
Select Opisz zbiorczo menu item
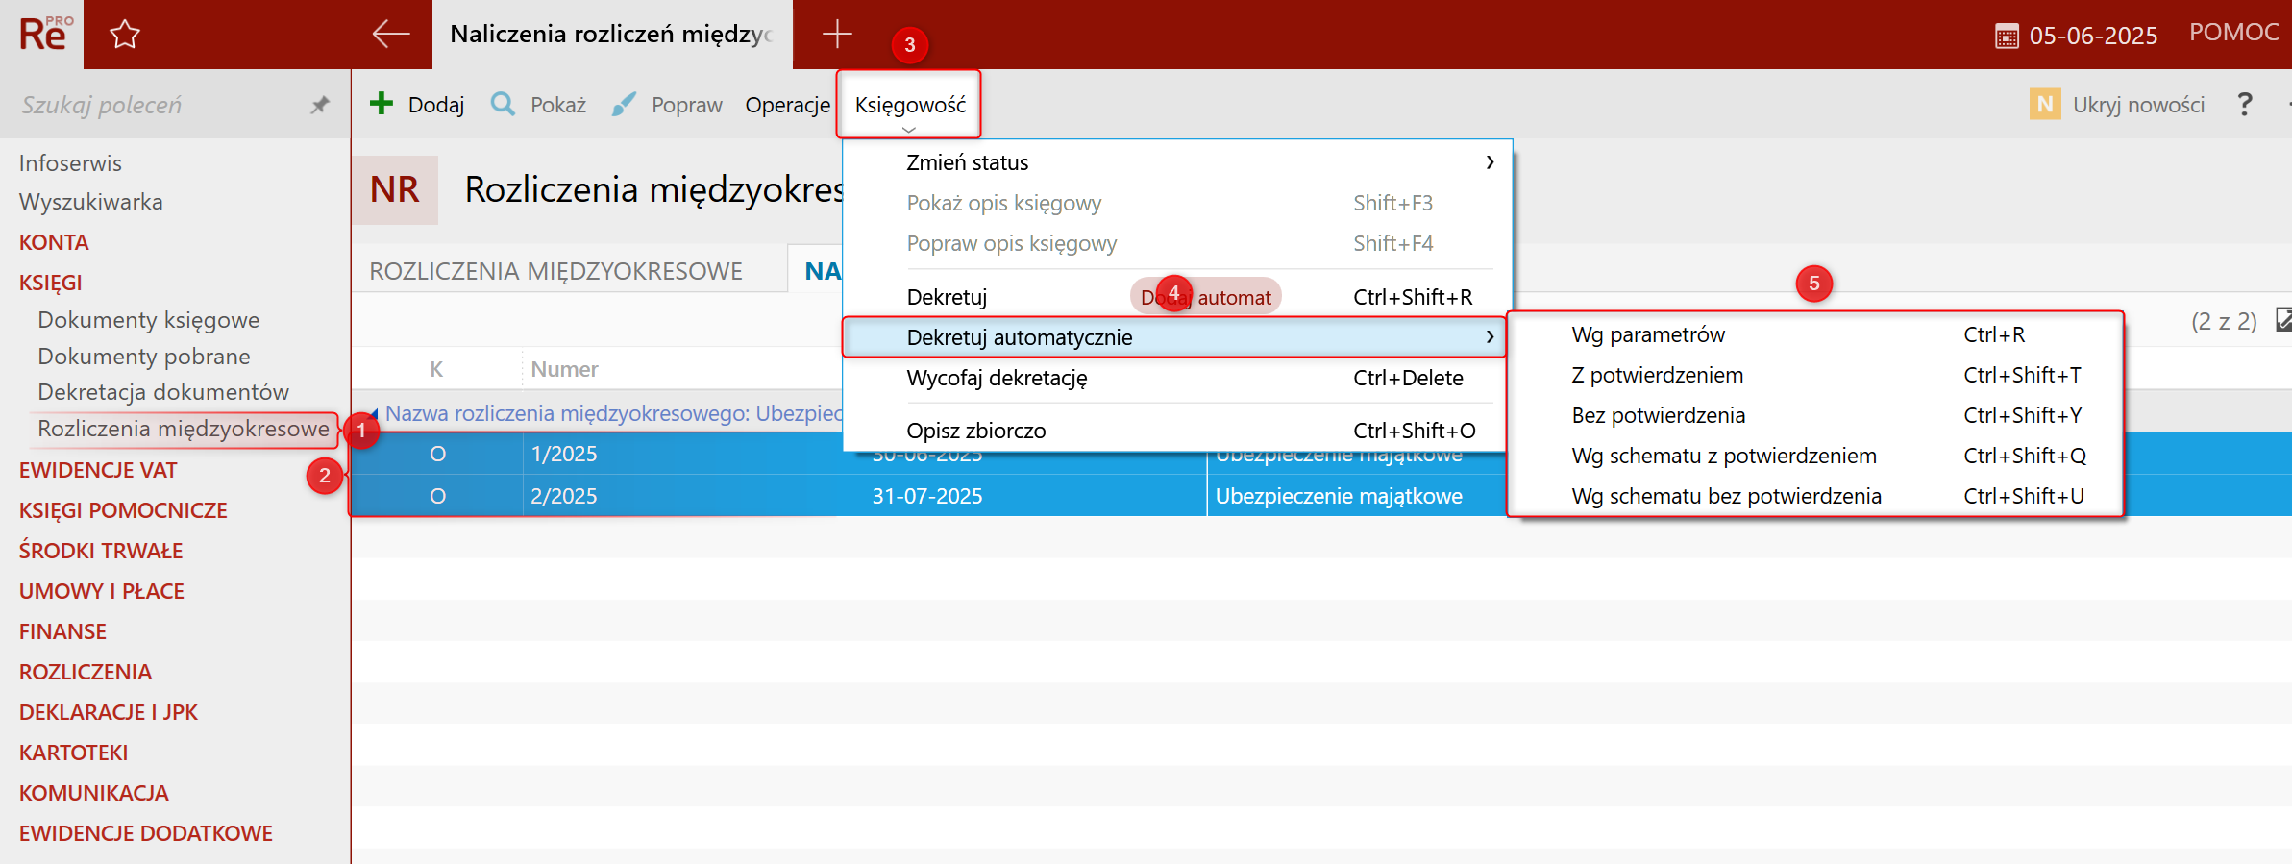(x=1177, y=431)
